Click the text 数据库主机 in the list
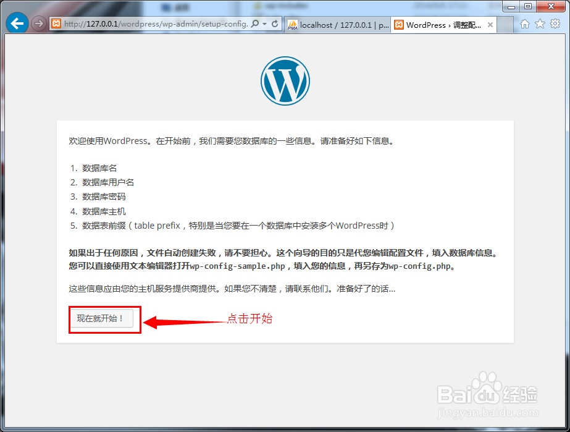 104,211
